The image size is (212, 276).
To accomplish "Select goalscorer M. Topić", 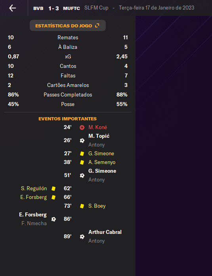I will (99, 136).
